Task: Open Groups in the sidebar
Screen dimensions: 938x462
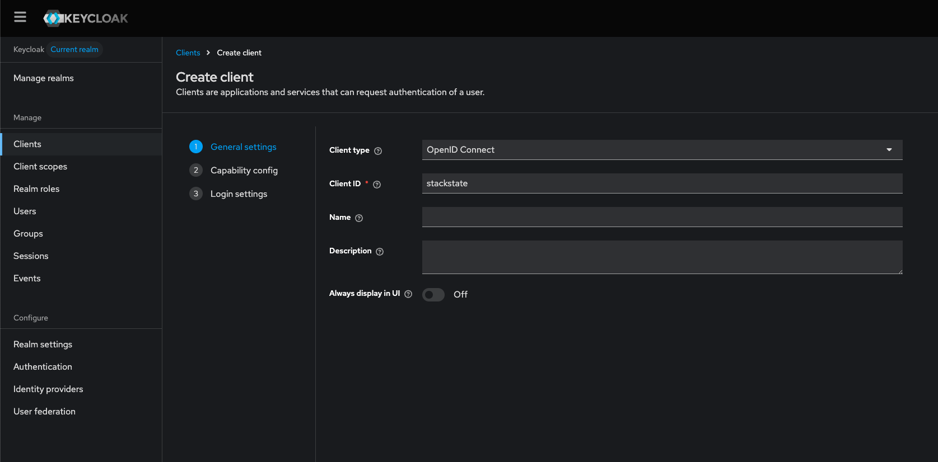Action: coord(81,234)
